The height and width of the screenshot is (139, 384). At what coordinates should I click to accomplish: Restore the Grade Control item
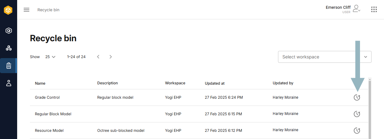click(x=357, y=97)
